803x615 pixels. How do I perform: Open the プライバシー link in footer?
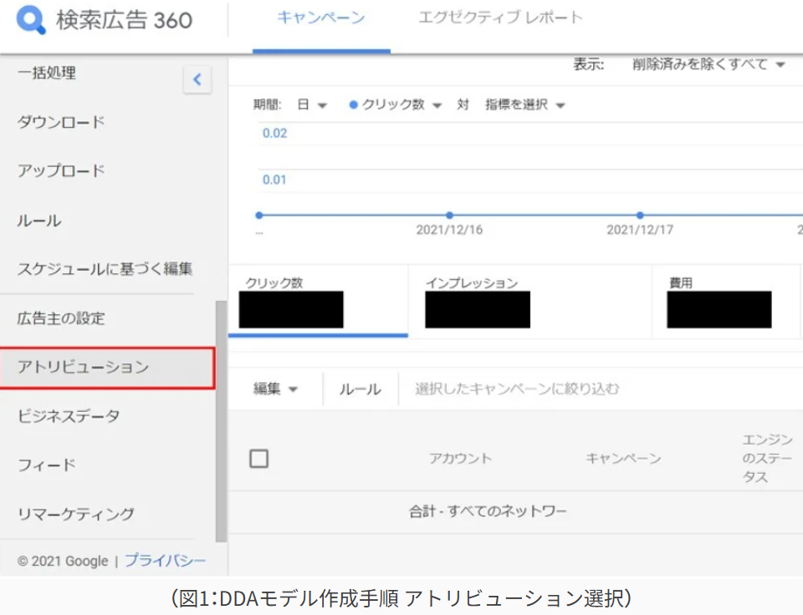165,561
